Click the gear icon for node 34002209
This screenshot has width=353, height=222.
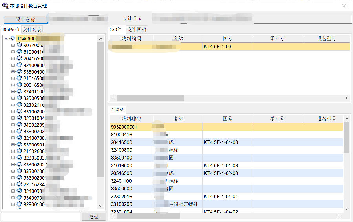[x=19, y=124]
